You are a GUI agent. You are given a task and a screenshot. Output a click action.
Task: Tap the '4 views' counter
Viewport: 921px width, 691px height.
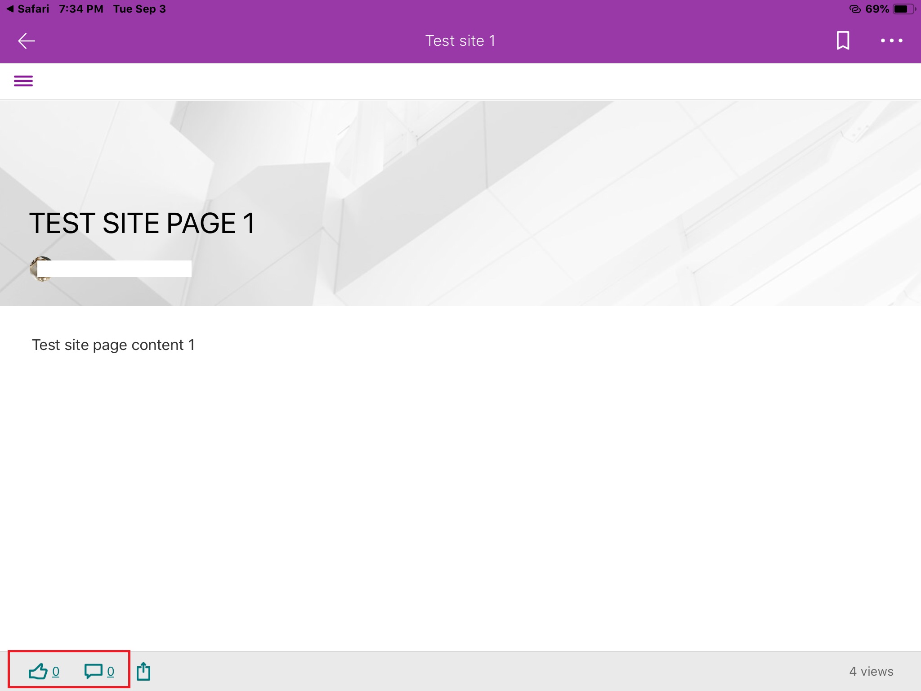click(x=871, y=671)
